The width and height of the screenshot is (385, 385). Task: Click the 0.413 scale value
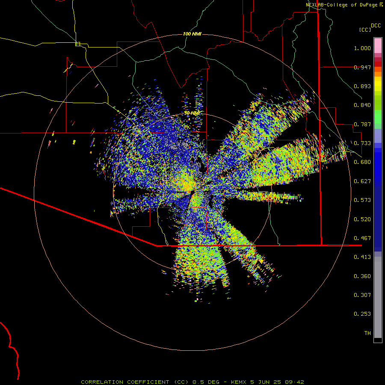point(362,257)
